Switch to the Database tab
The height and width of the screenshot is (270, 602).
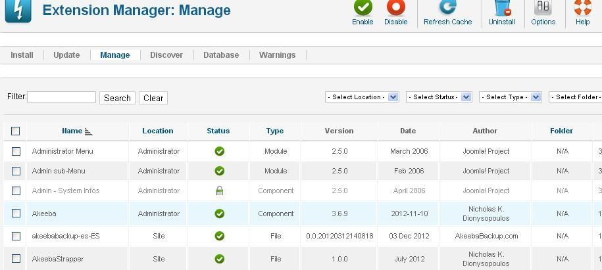221,55
